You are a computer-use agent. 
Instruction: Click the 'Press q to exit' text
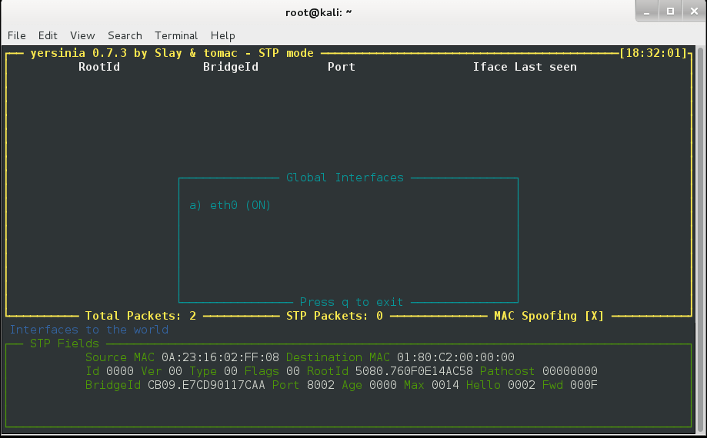point(352,302)
